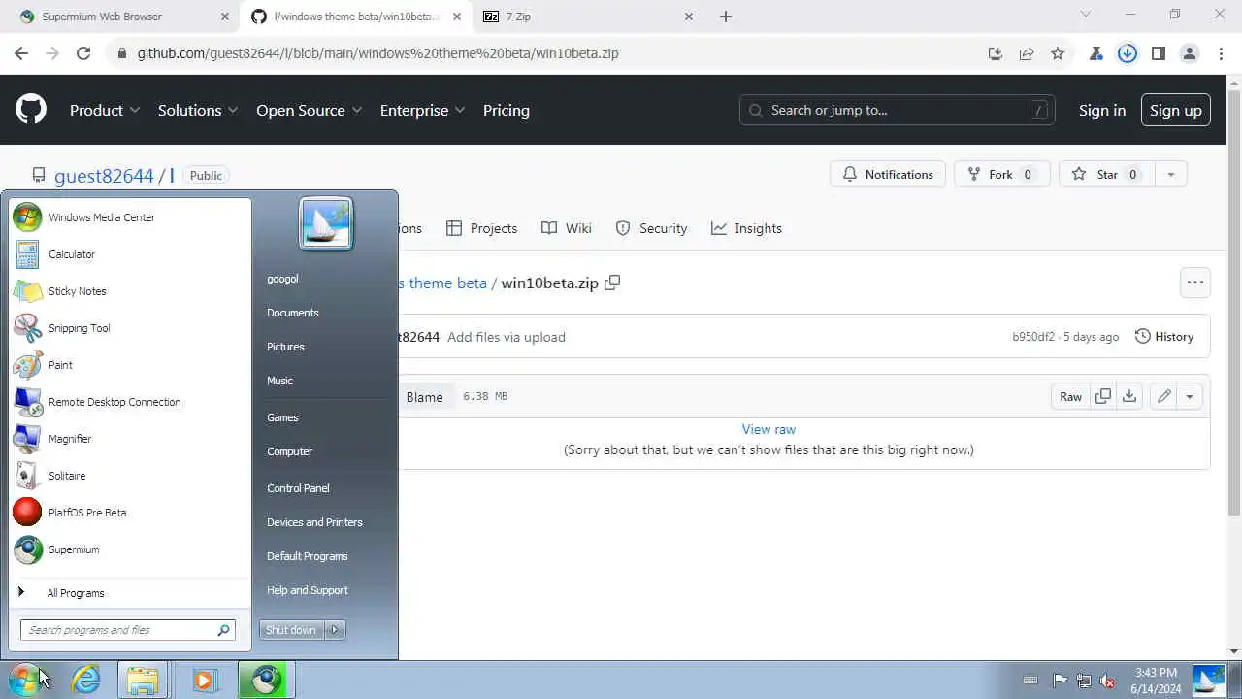The width and height of the screenshot is (1242, 699).
Task: Open Supermium from the Start menu
Action: point(130,549)
